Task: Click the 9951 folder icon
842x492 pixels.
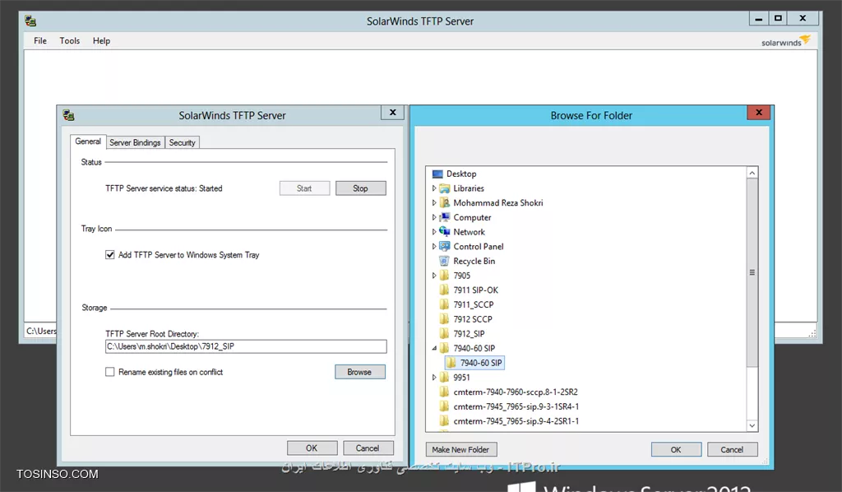Action: [444, 378]
